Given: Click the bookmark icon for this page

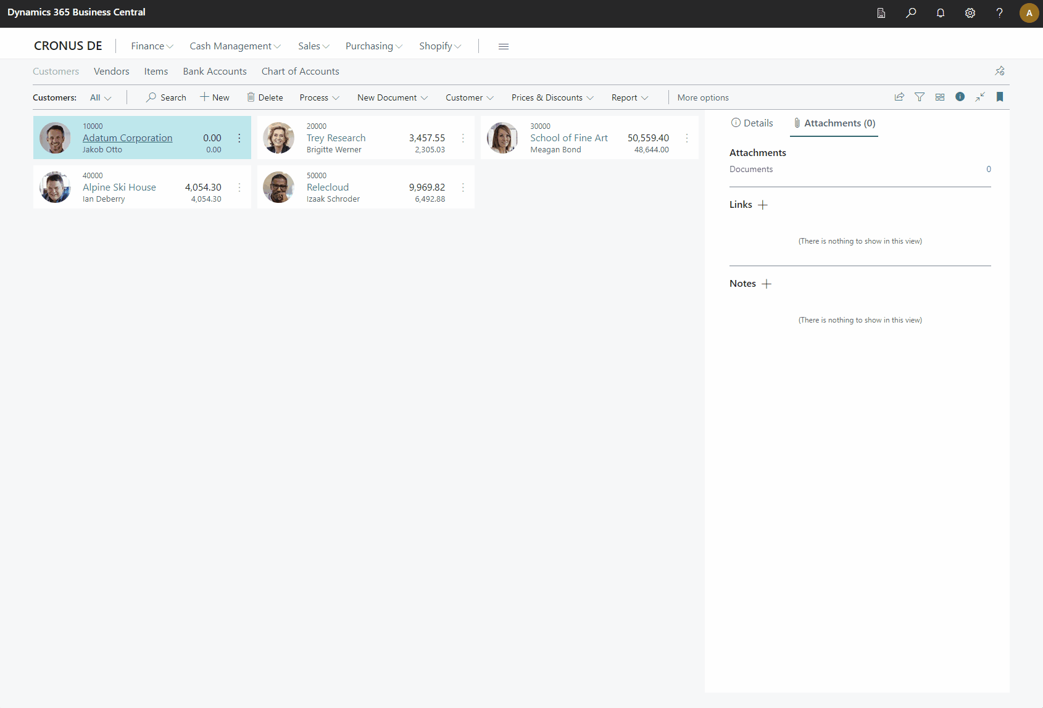Looking at the screenshot, I should [x=1000, y=97].
